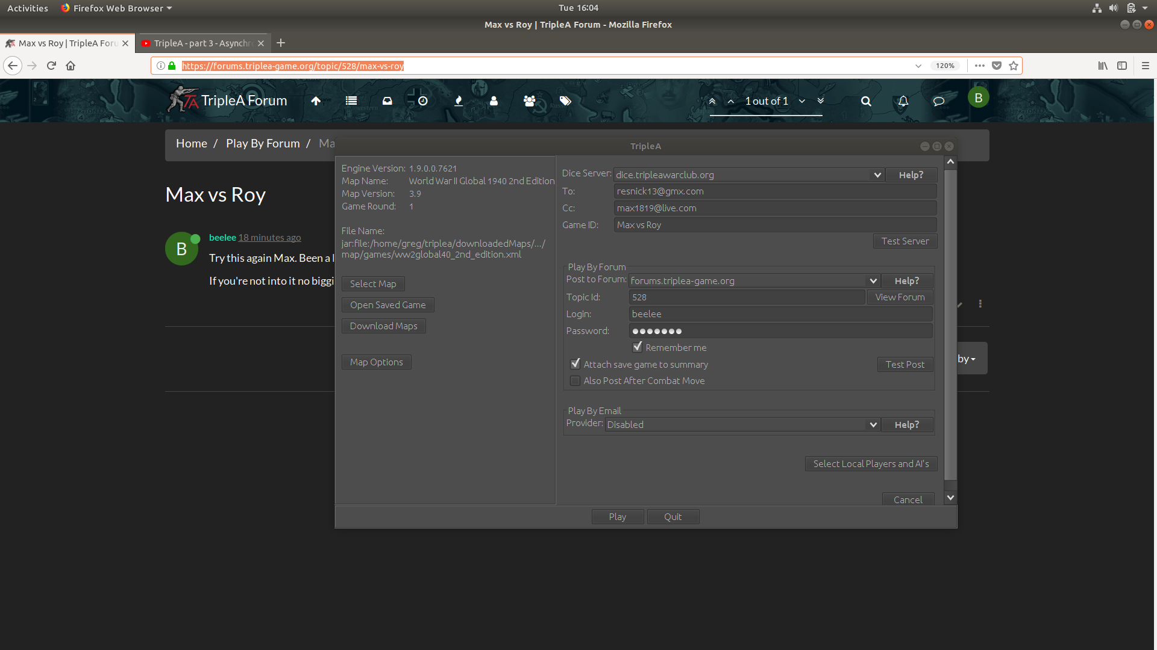The image size is (1157, 650).
Task: Click the Password input field
Action: (780, 331)
